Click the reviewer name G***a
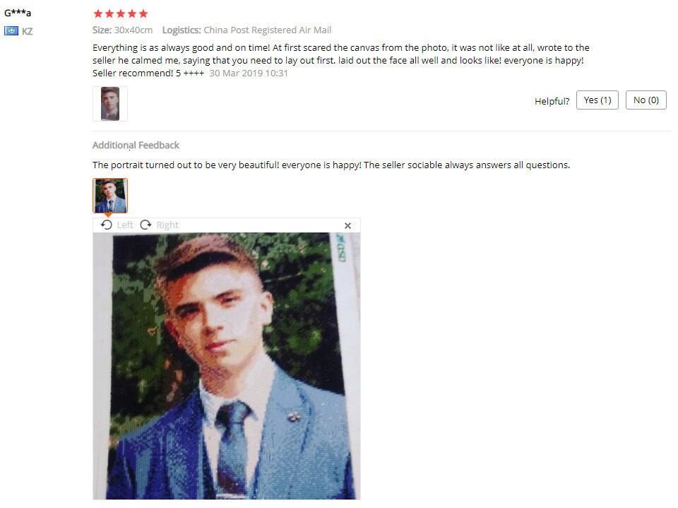Viewport: 678px width, 508px height. pos(18,13)
